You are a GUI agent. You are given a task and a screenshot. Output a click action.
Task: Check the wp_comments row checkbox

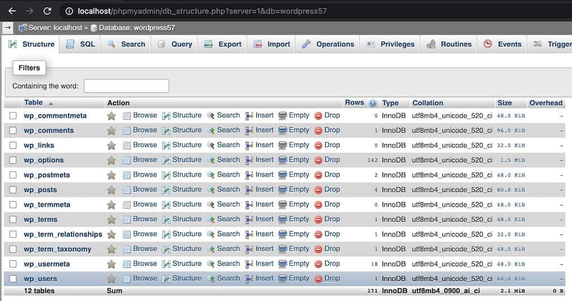pos(13,130)
